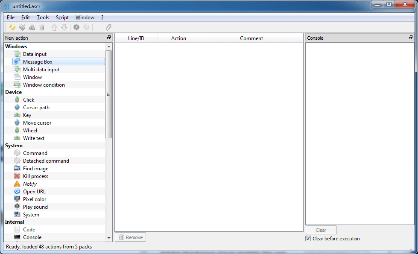
Task: Uncheck Clear before execution
Action: (x=308, y=239)
